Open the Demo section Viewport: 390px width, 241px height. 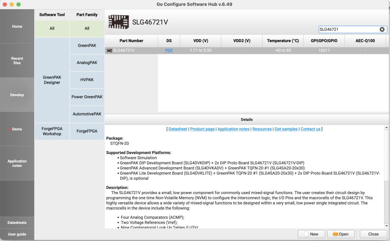pyautogui.click(x=17, y=129)
